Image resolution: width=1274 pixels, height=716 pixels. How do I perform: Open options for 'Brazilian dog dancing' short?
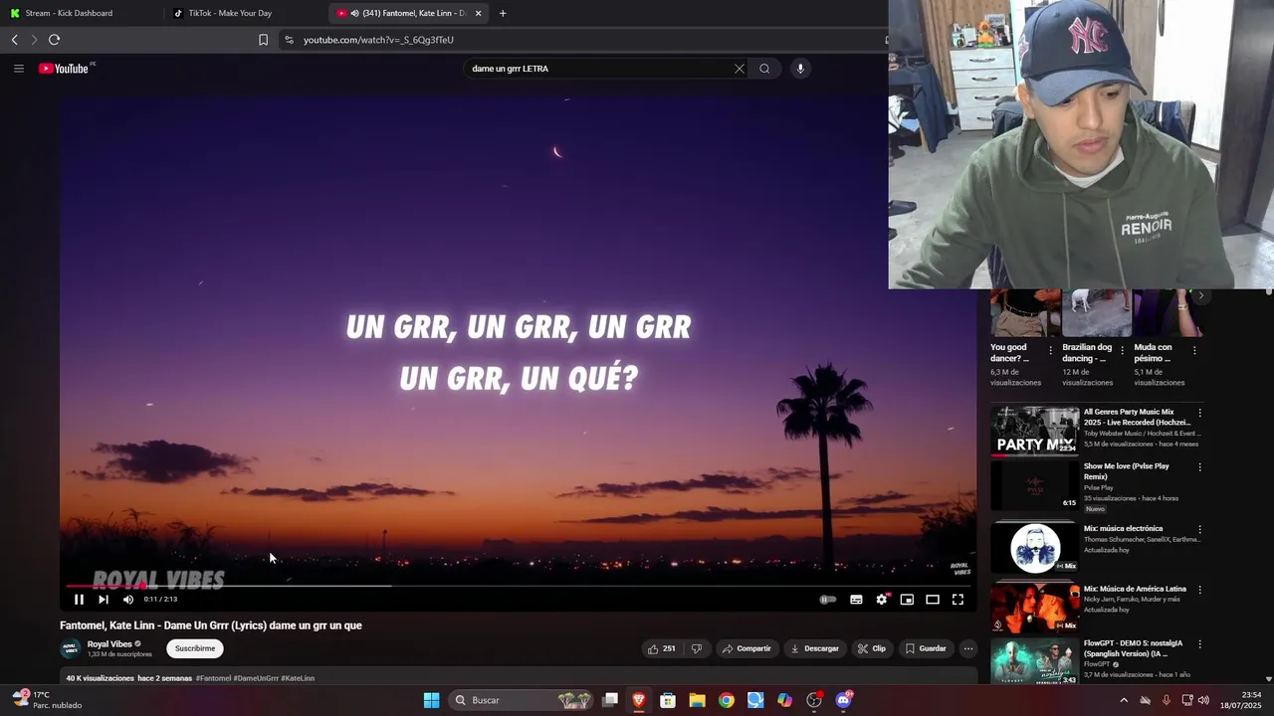coord(1123,350)
